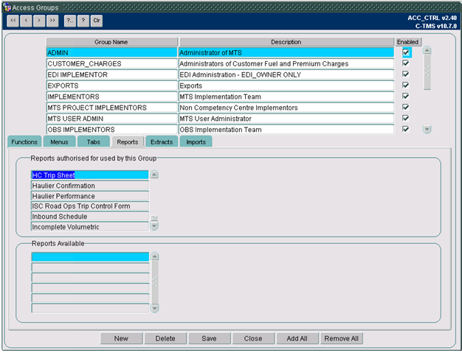
Task: Select the Haulier Performance report
Action: [x=90, y=196]
